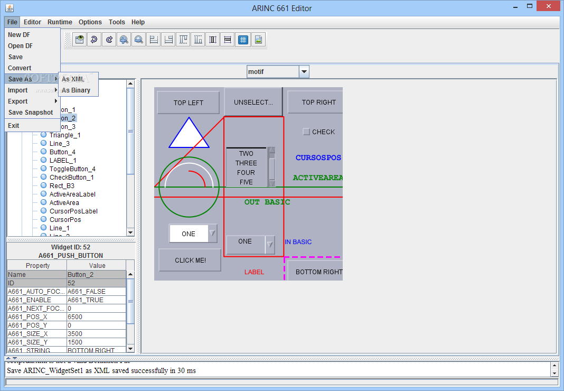Click the CLICK ME! button
The height and width of the screenshot is (391, 564).
point(190,260)
